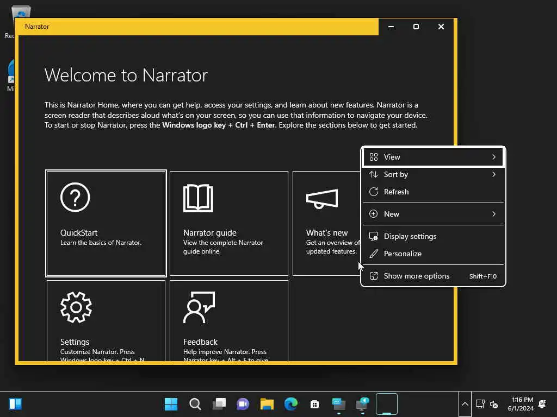Show hidden icons chevron in system tray
This screenshot has height=417, width=557.
(465, 404)
